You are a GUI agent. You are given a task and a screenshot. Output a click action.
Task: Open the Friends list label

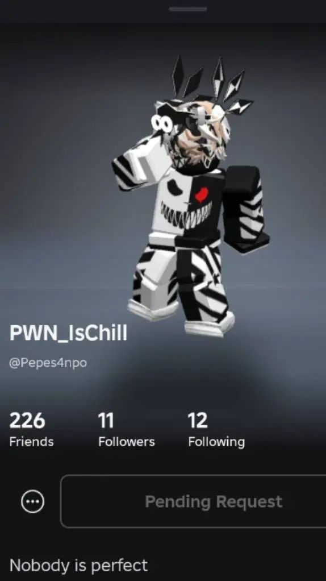[31, 442]
